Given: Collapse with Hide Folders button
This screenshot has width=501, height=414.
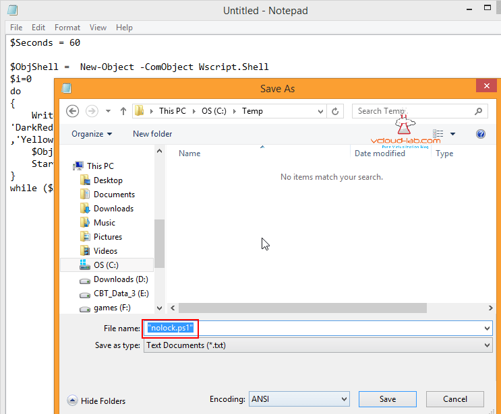Looking at the screenshot, I should pos(96,401).
